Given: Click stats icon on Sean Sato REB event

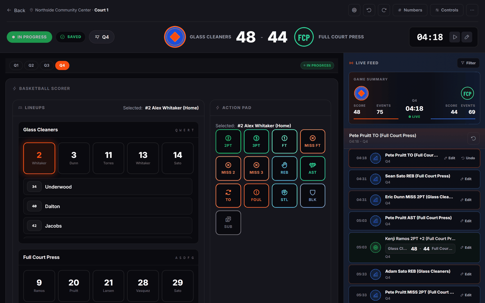Looking at the screenshot, I should (376, 179).
